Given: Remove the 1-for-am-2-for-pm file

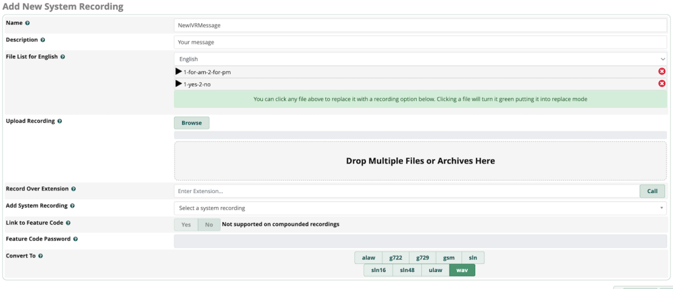Looking at the screenshot, I should pyautogui.click(x=661, y=71).
